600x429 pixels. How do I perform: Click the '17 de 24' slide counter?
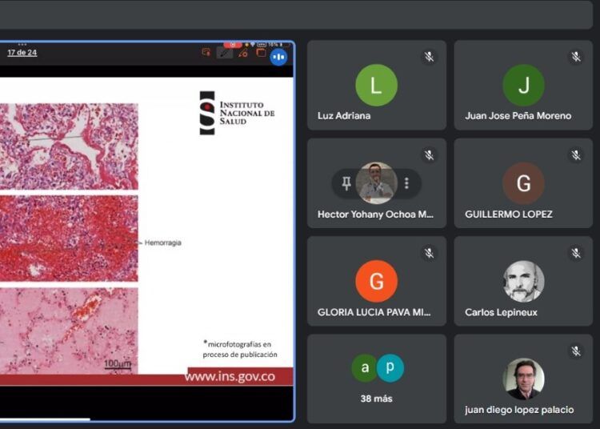coord(22,53)
